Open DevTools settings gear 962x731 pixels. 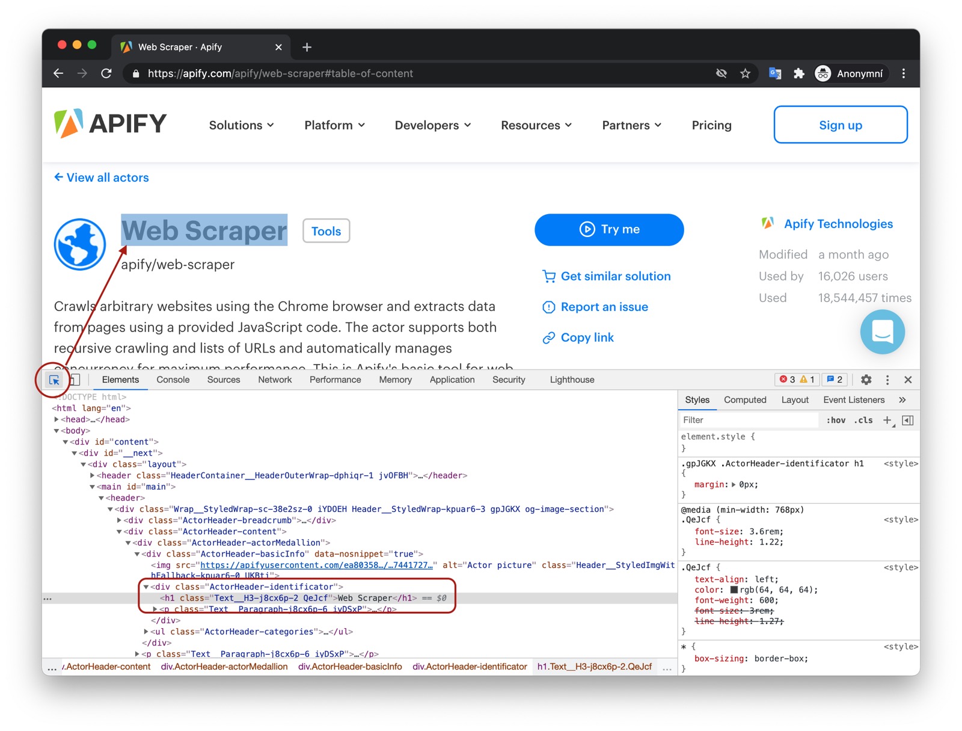[866, 380]
